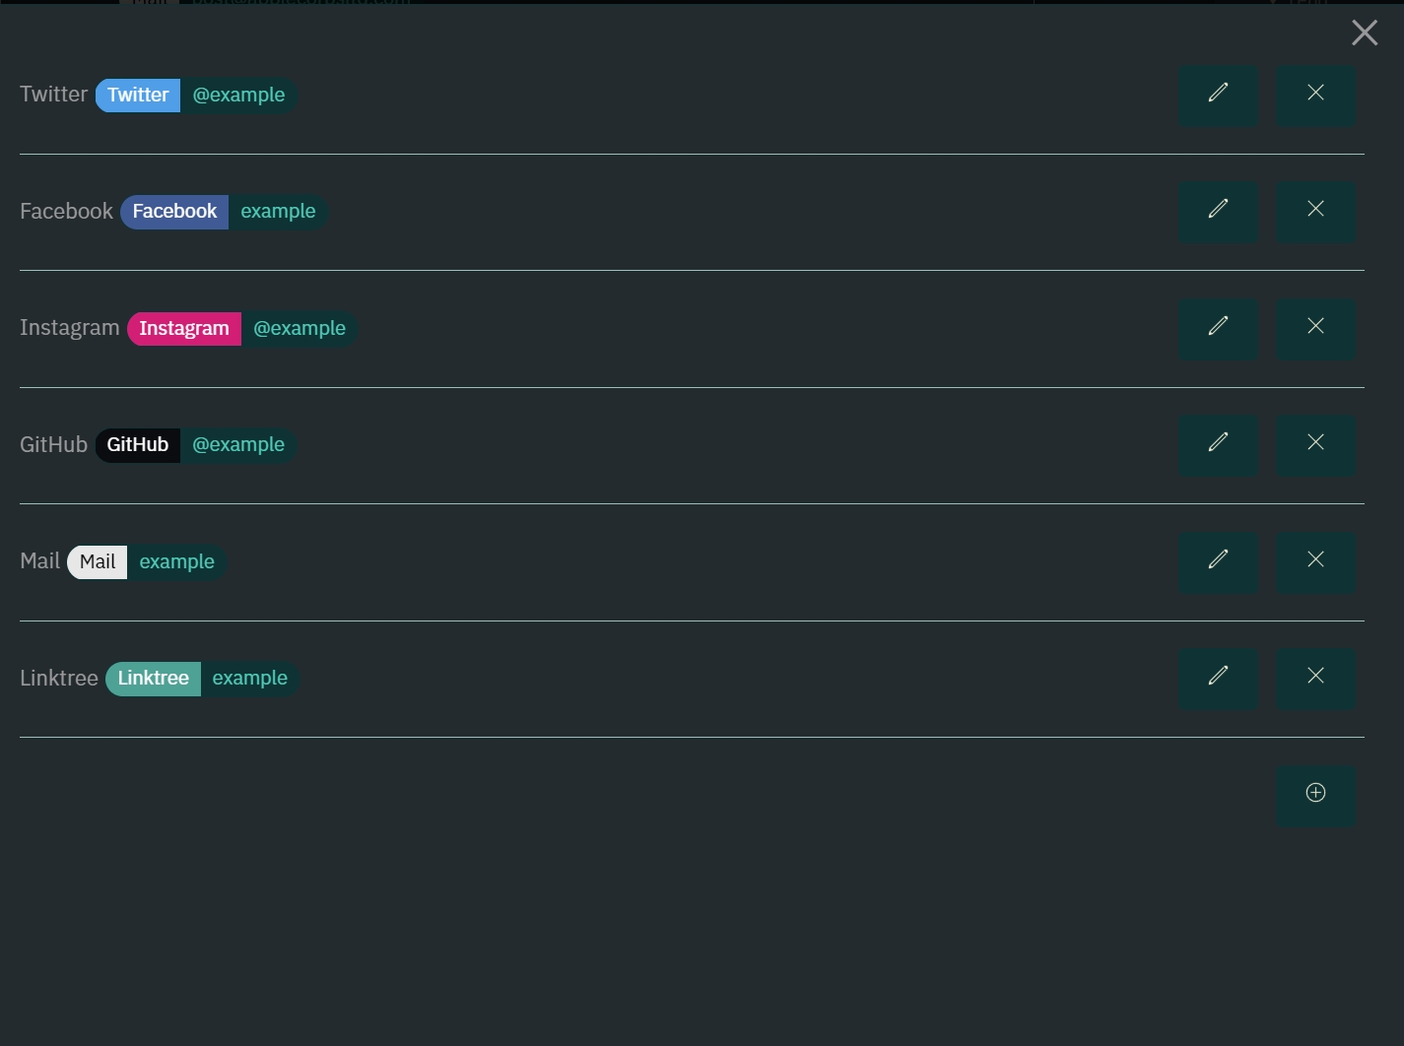Click the Mail example badge
The width and height of the screenshot is (1404, 1046).
tap(148, 561)
